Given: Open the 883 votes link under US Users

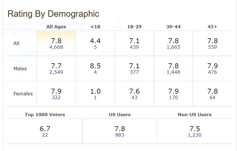Looking at the screenshot, I should coord(120,135).
